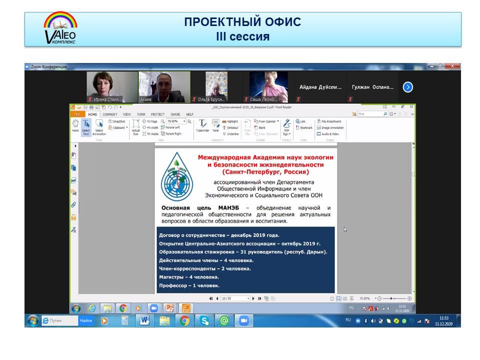This screenshot has width=480, height=360.
Task: Go to the last page
Action: (259, 298)
